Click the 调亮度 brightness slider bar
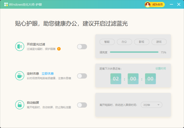The height and width of the screenshot is (128, 184). [x=134, y=52]
